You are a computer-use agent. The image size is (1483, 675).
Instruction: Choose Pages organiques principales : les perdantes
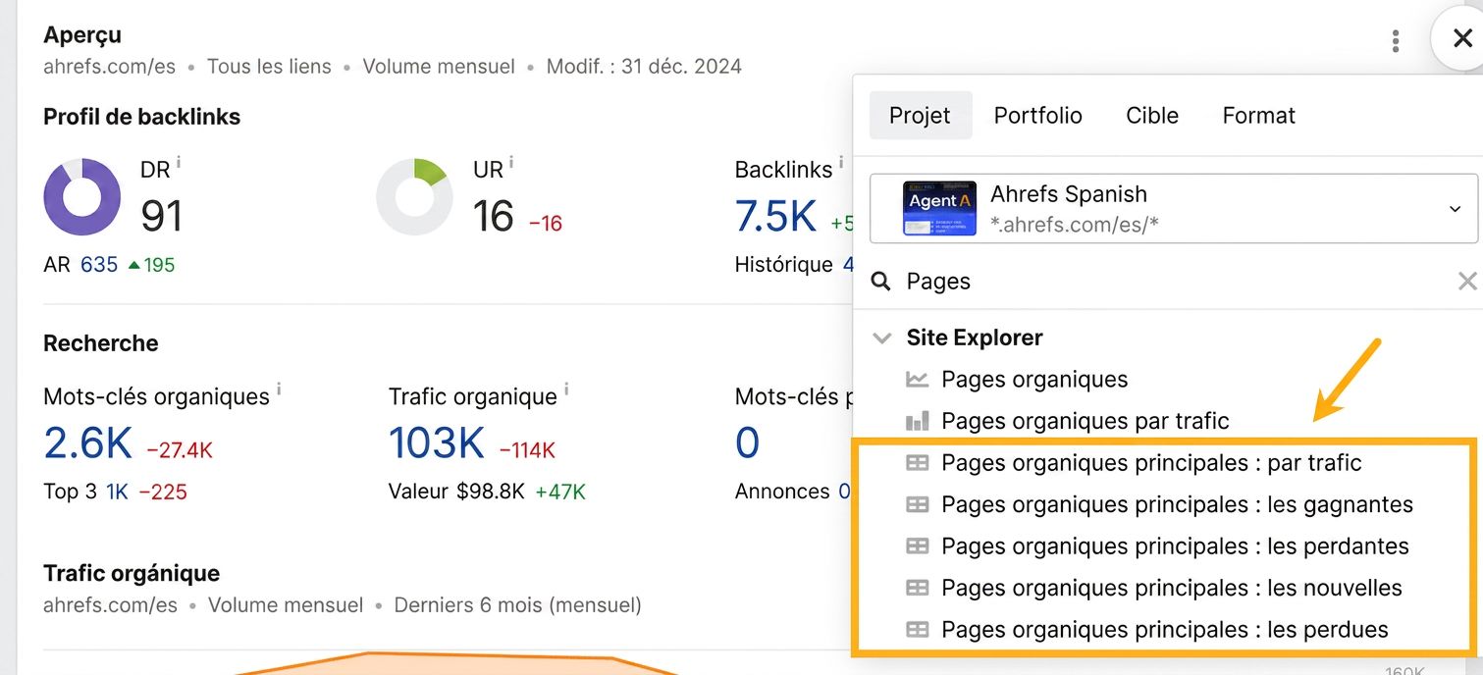[x=1175, y=546]
